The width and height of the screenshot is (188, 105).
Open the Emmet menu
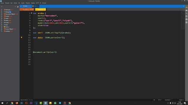click(44, 3)
